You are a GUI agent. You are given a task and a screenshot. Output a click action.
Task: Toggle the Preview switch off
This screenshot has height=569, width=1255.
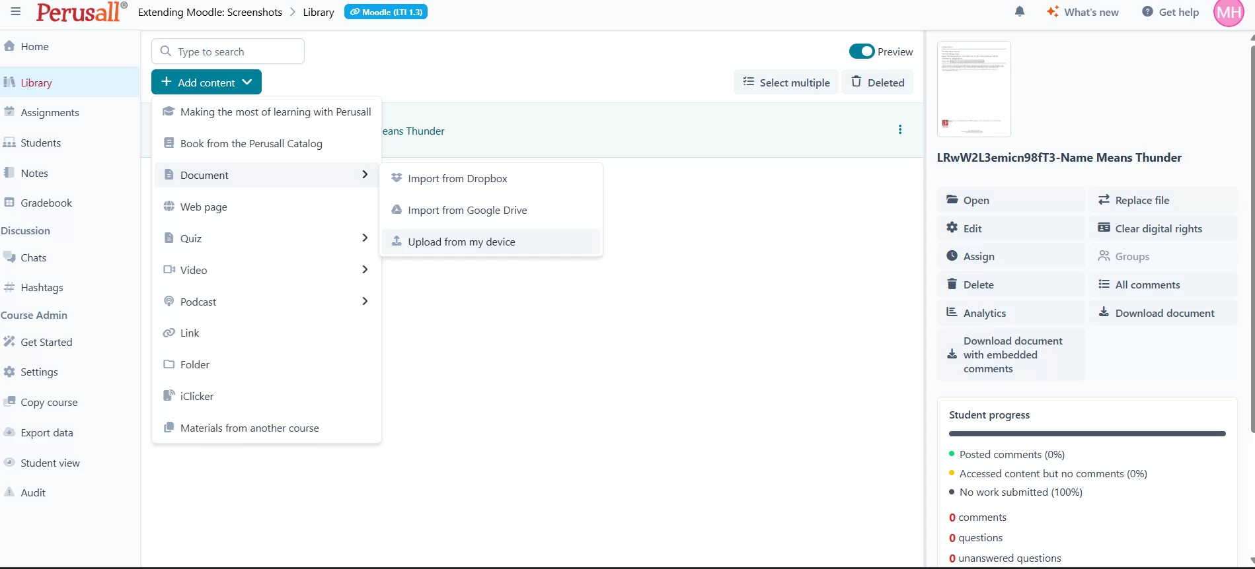(x=861, y=51)
